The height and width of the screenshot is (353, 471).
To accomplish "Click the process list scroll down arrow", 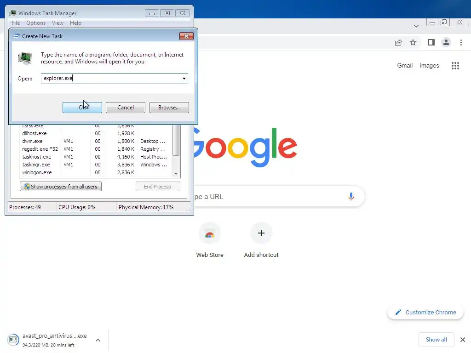I will click(x=176, y=173).
